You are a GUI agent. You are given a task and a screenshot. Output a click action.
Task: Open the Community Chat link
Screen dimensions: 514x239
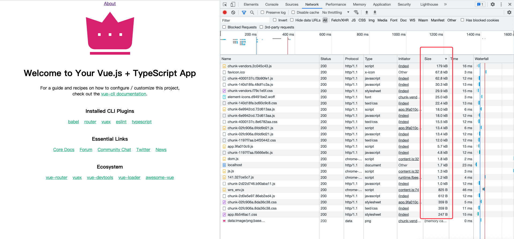pyautogui.click(x=114, y=150)
